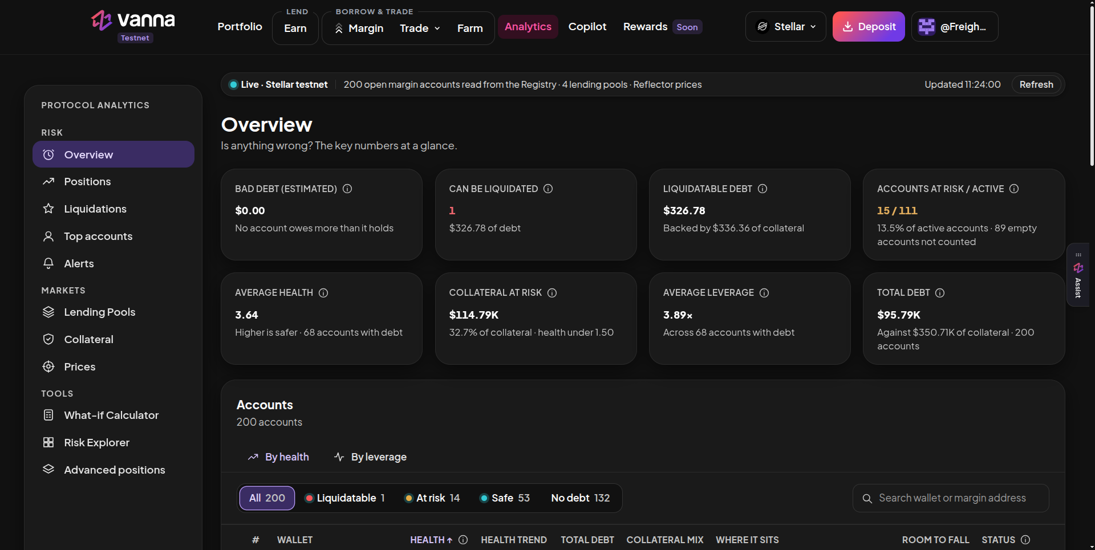
Task: Click the page vertical scrollbar
Action: (1092, 85)
